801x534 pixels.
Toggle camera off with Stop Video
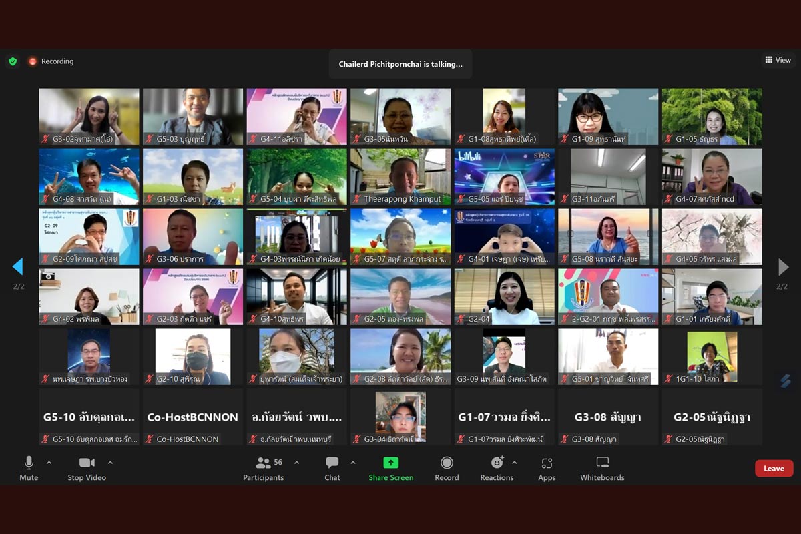coord(87,463)
